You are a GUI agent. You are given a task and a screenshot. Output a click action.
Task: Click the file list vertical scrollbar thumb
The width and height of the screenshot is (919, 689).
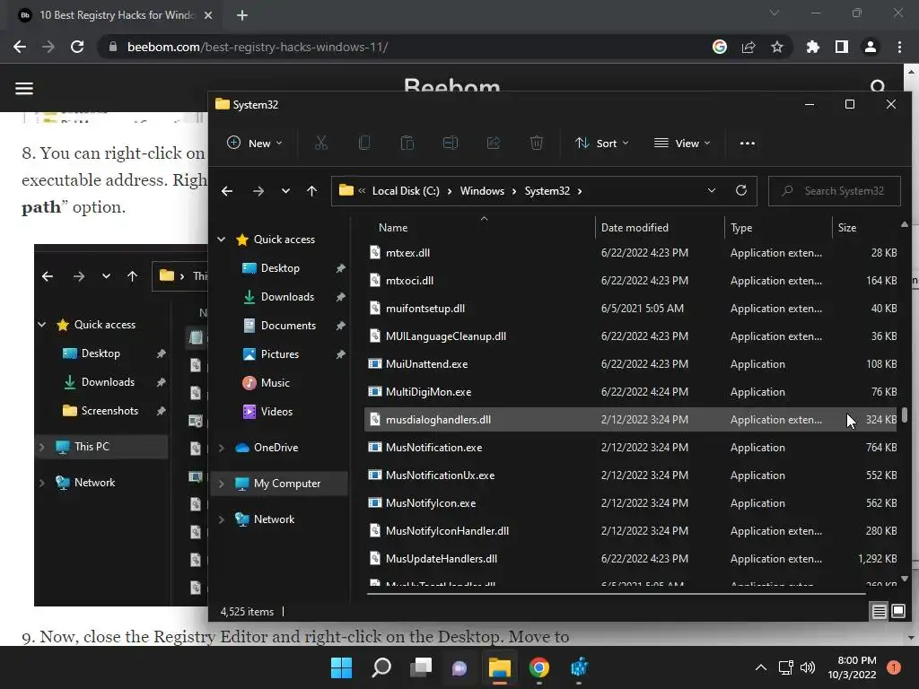[x=905, y=414]
